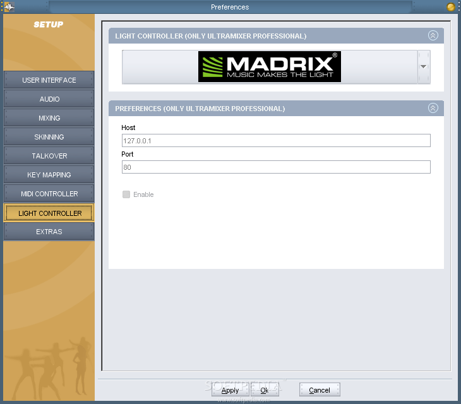
Task: Click the 'Host' label text
Action: [128, 128]
